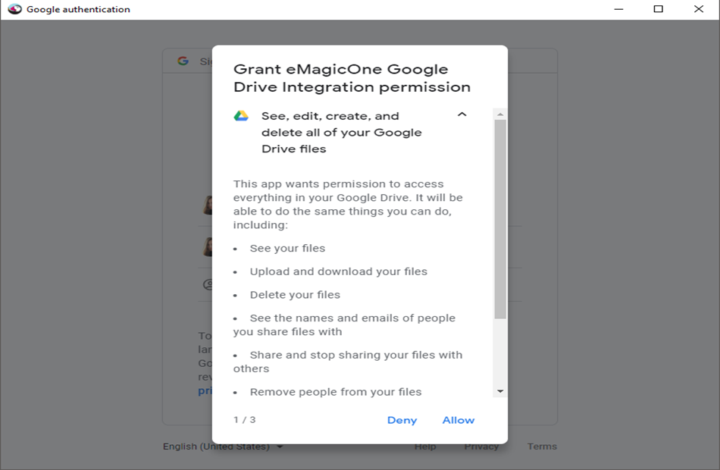Click the '1 / 3' page indicator
Screen dimensions: 720x470
click(x=244, y=419)
